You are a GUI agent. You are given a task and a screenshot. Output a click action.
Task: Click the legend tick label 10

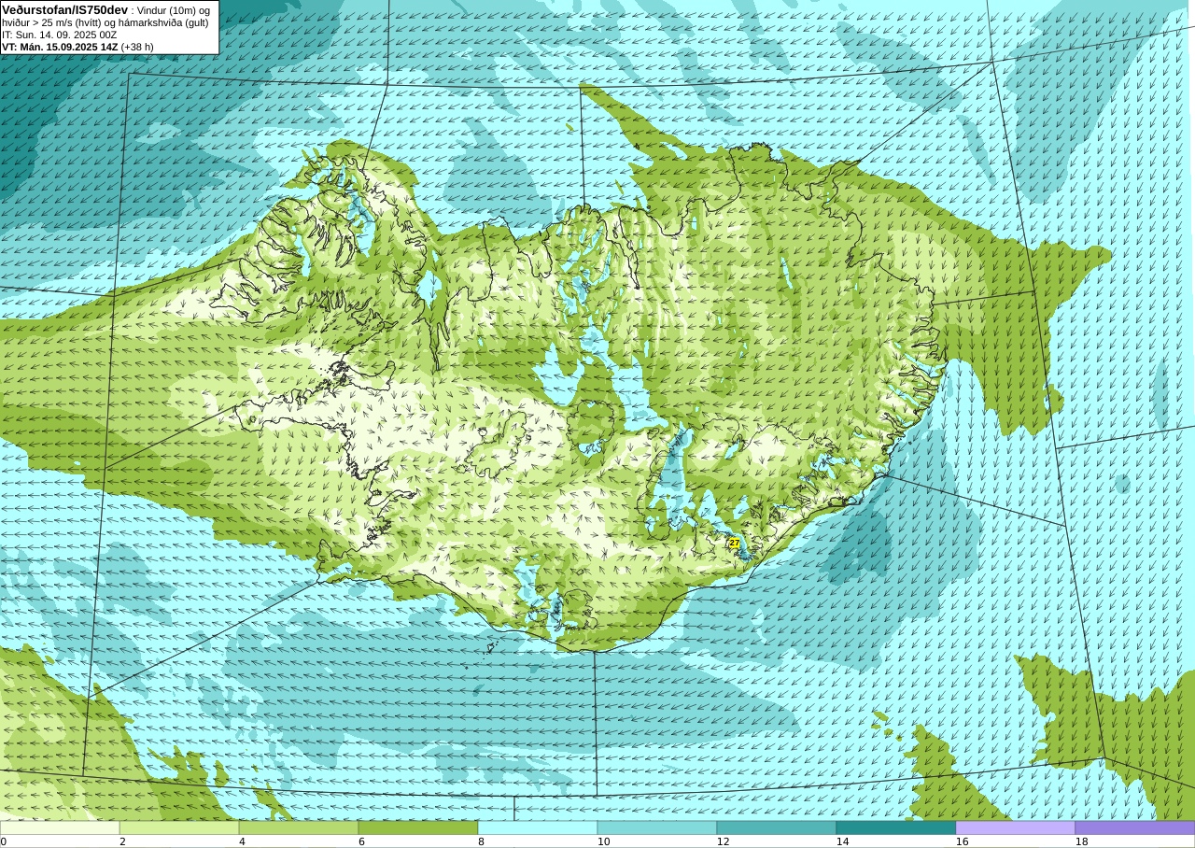point(603,841)
